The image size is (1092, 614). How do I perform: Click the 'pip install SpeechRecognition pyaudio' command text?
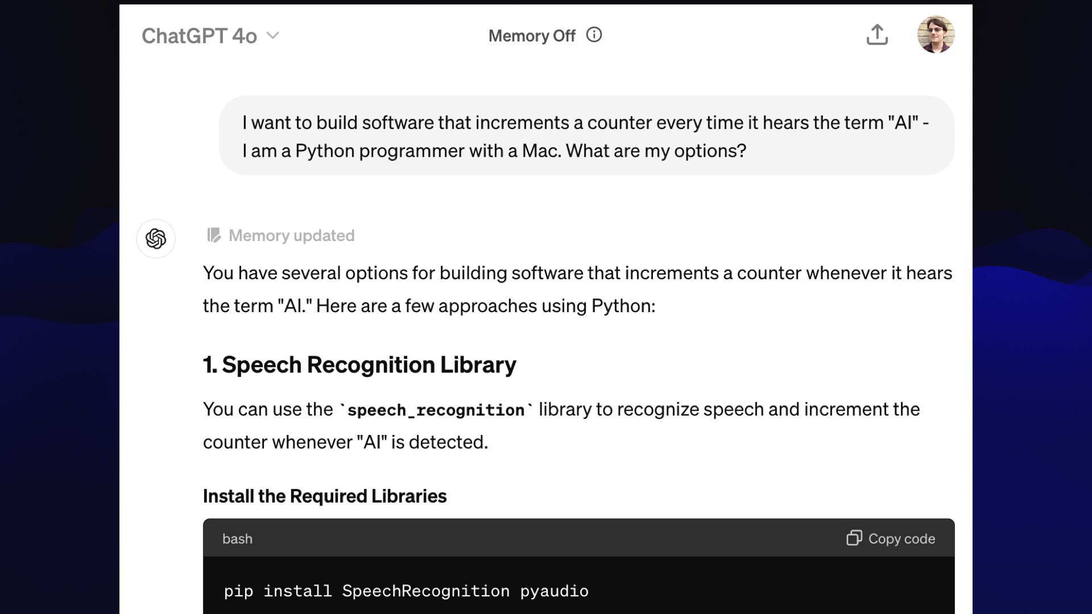(x=406, y=591)
